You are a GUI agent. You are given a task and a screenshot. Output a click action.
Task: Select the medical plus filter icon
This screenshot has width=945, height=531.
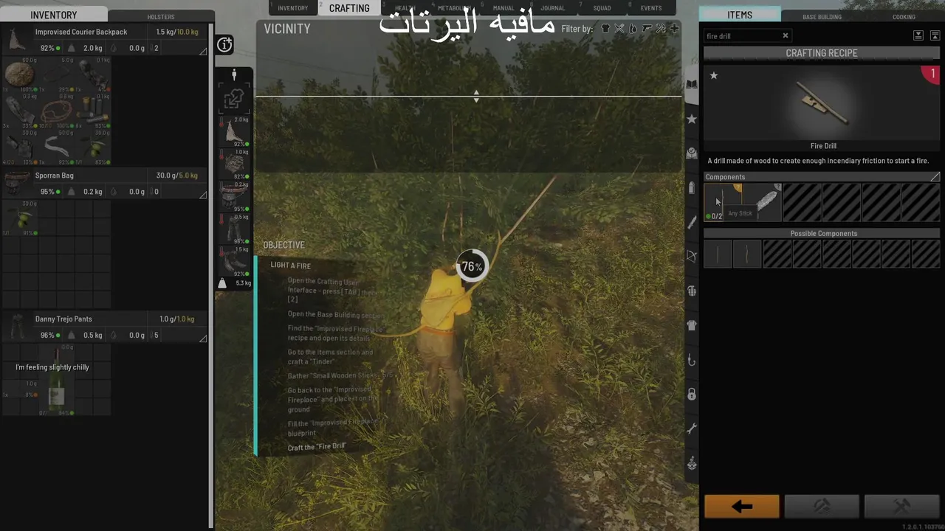673,29
